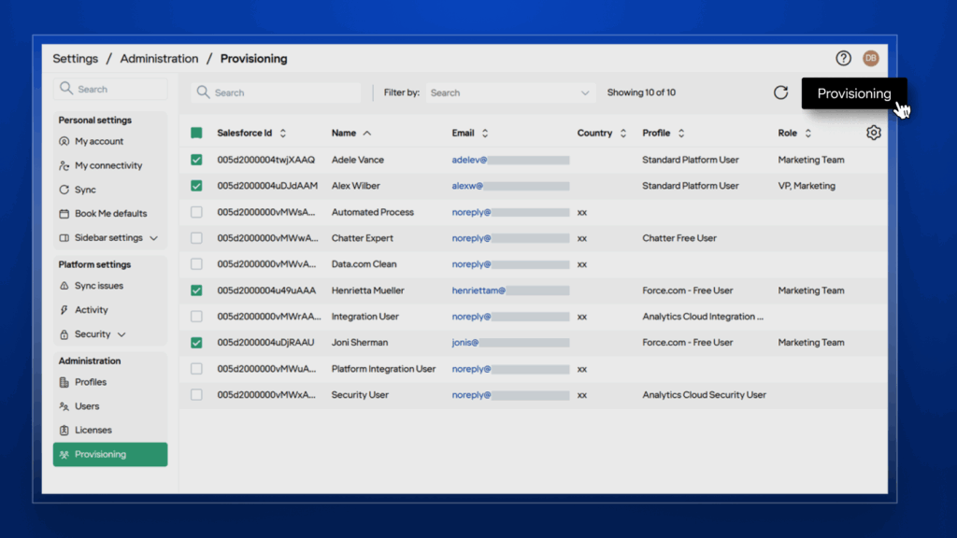Select the checkbox for Integration User
The height and width of the screenshot is (538, 957).
(x=196, y=316)
